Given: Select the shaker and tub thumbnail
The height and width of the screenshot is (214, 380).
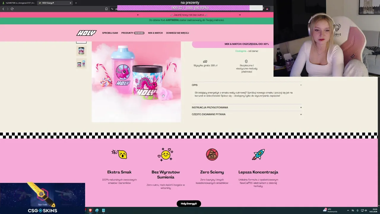Looking at the screenshot, I should (x=81, y=63).
